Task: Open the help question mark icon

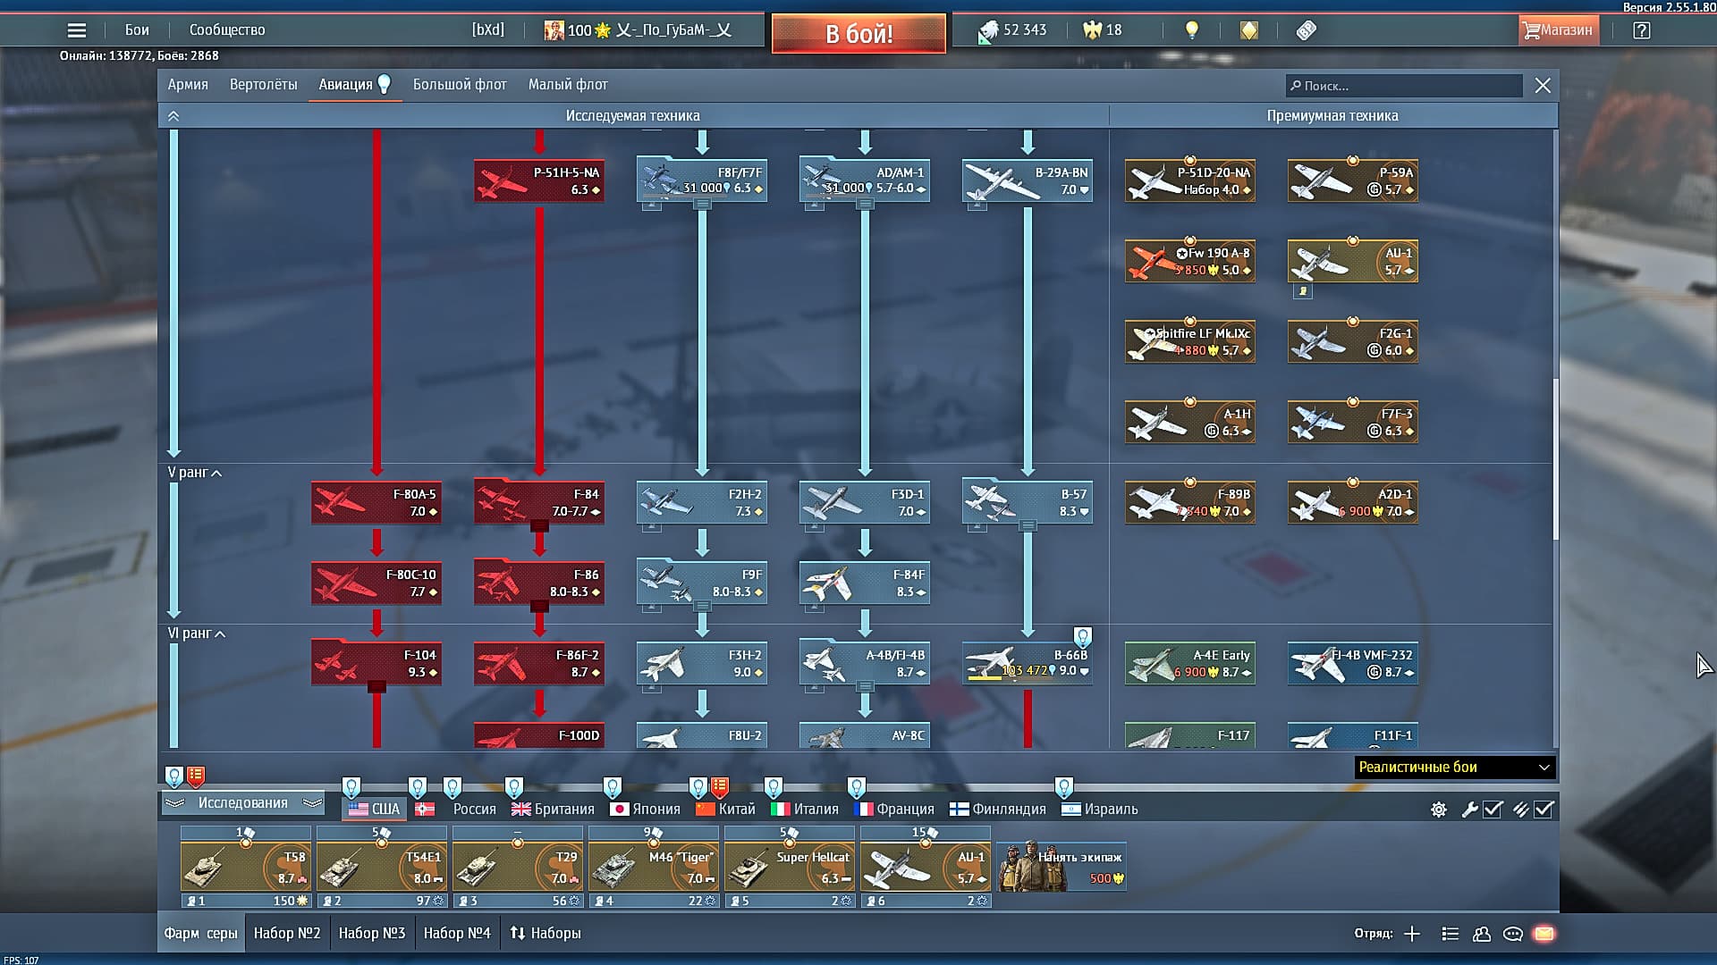Action: tap(1641, 30)
